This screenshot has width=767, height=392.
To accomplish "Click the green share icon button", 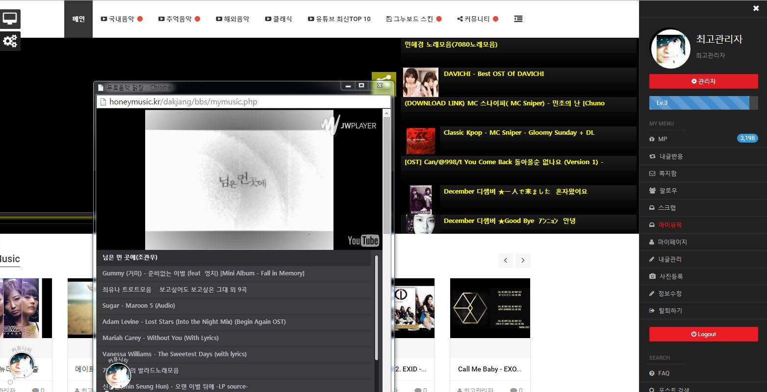I will (x=384, y=78).
